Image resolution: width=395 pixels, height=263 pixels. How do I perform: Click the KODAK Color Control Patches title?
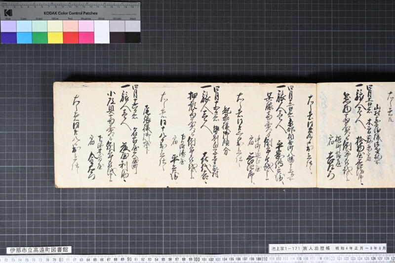(71, 13)
